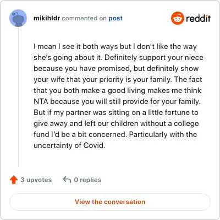This screenshot has height=220, width=220.
Task: Click the mikihldr Snoo avatar
Action: coord(18,18)
